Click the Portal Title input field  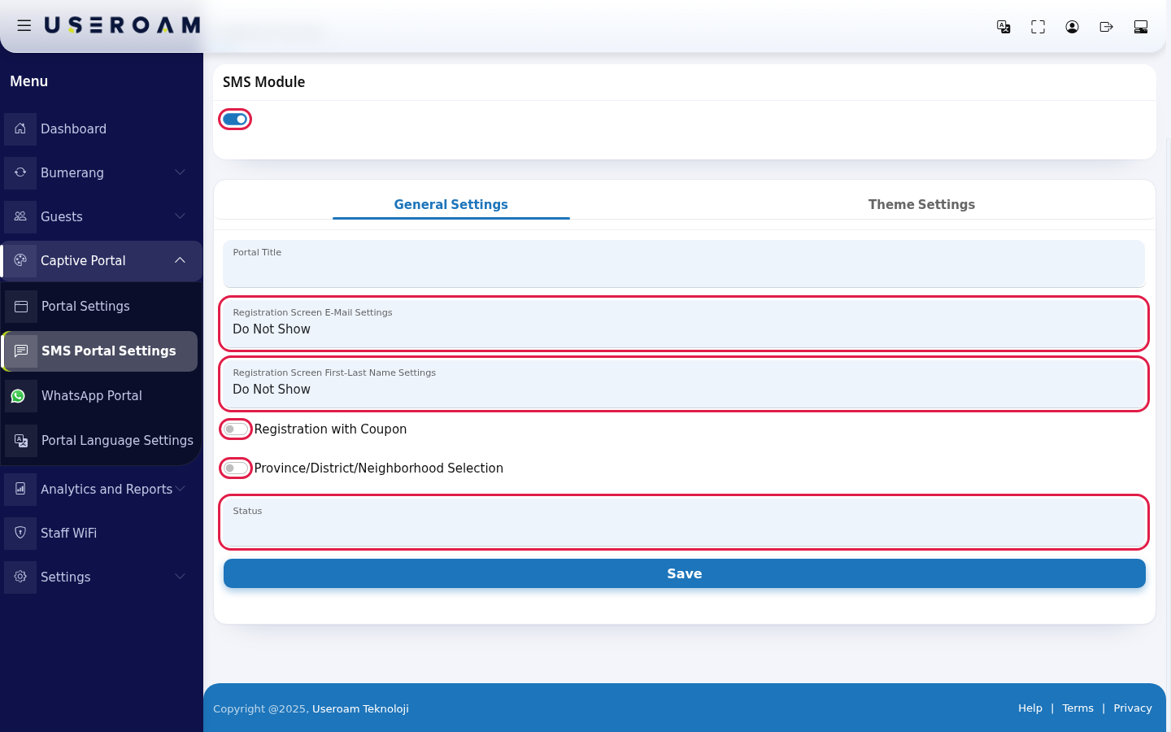tap(684, 263)
